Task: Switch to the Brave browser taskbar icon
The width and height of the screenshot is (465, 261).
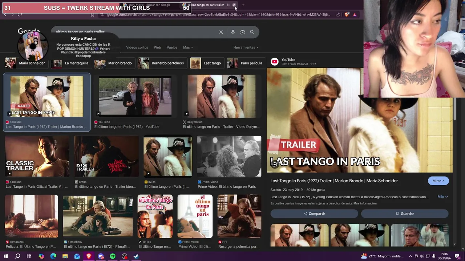Action: pyautogui.click(x=89, y=256)
